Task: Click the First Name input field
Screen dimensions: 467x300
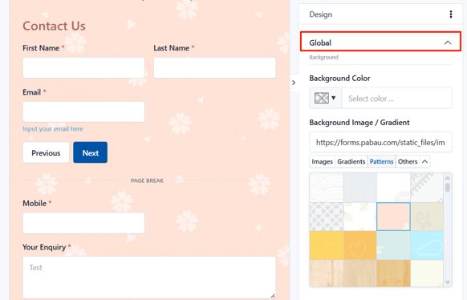Action: point(83,68)
